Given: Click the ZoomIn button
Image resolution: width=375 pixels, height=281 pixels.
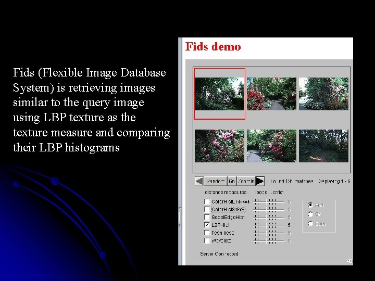Looking at the screenshot, I should click(x=246, y=181).
